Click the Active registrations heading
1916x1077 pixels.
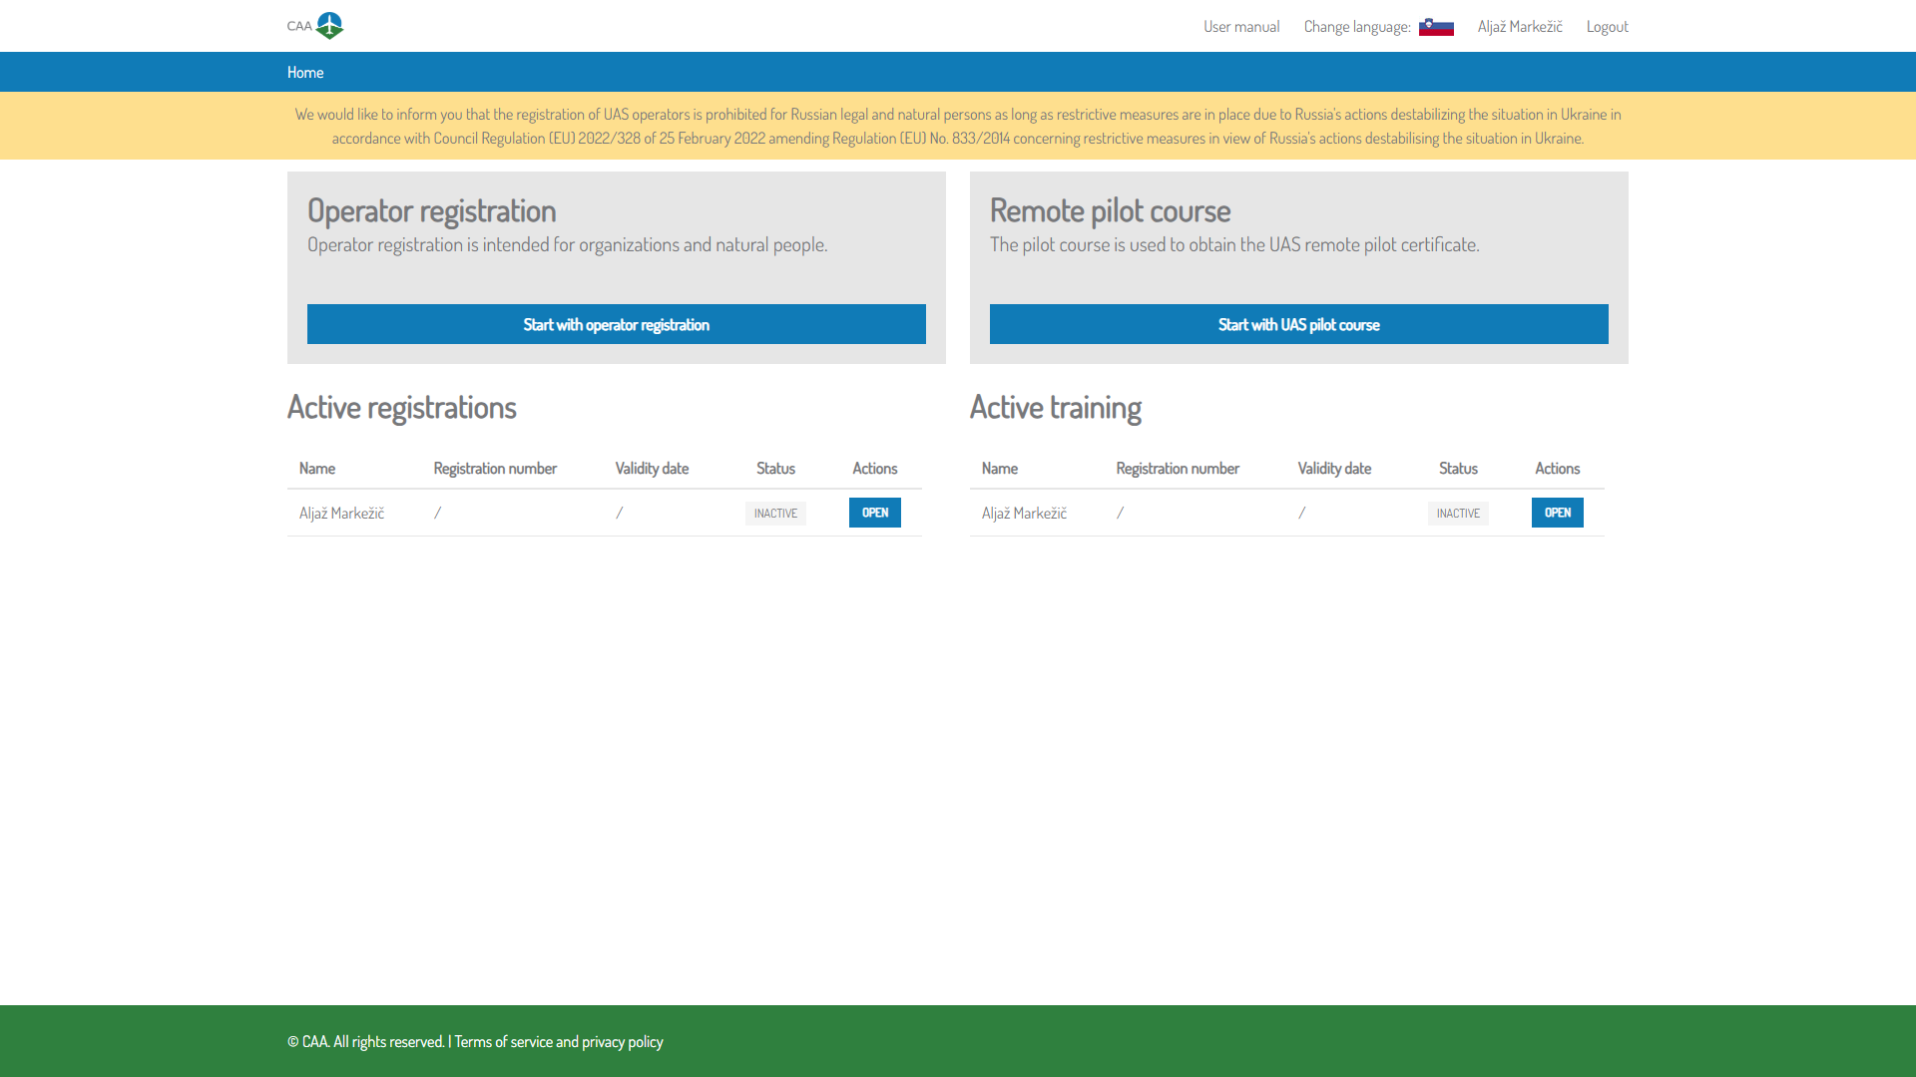point(402,407)
